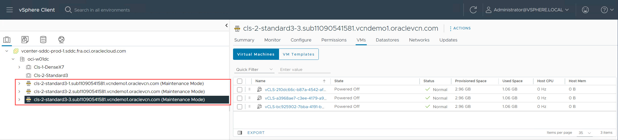Switch to VMs and Templates inventory view
This screenshot has height=140, width=618.
pos(25,39)
